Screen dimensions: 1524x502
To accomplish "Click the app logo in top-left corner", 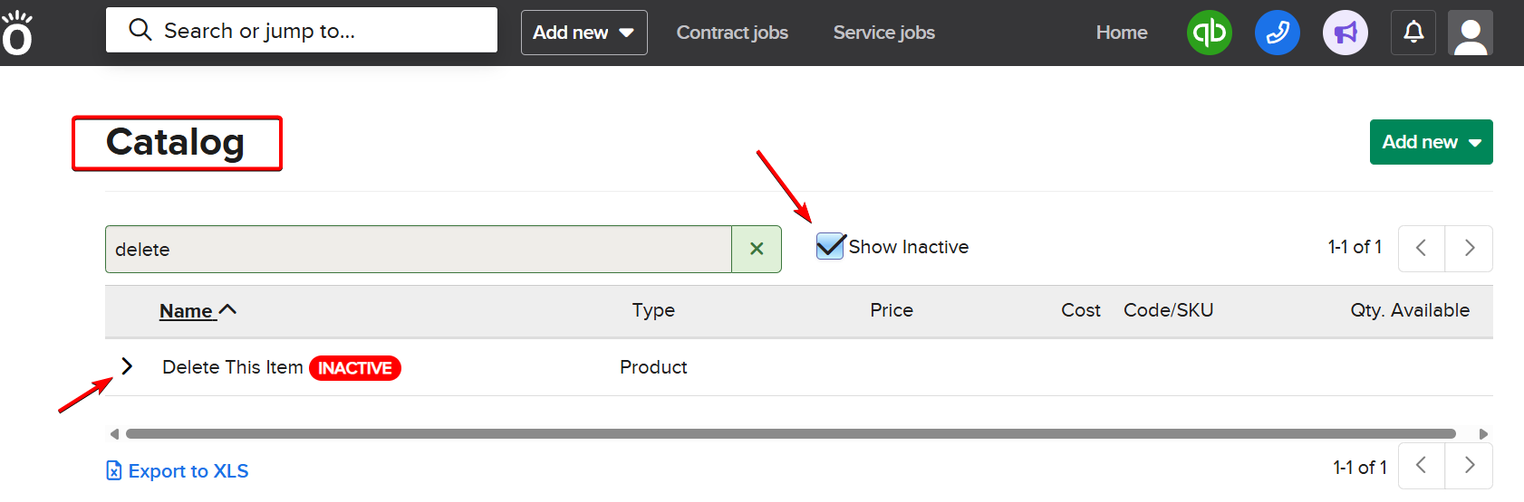I will (x=17, y=34).
